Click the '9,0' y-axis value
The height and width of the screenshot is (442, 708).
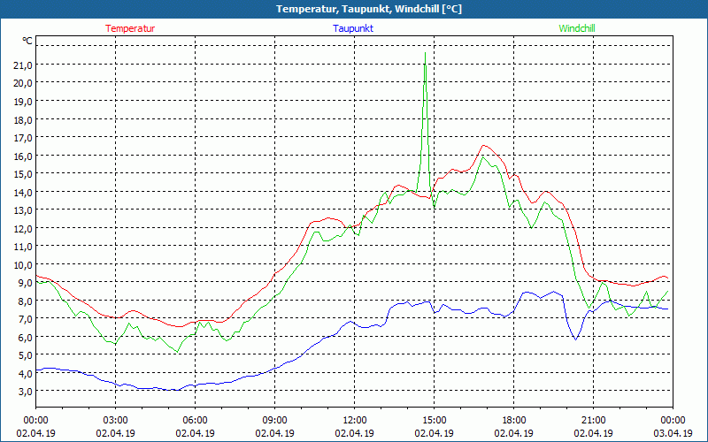tap(26, 283)
